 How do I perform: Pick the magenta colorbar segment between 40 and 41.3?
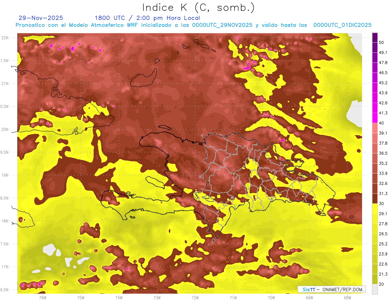(375, 118)
